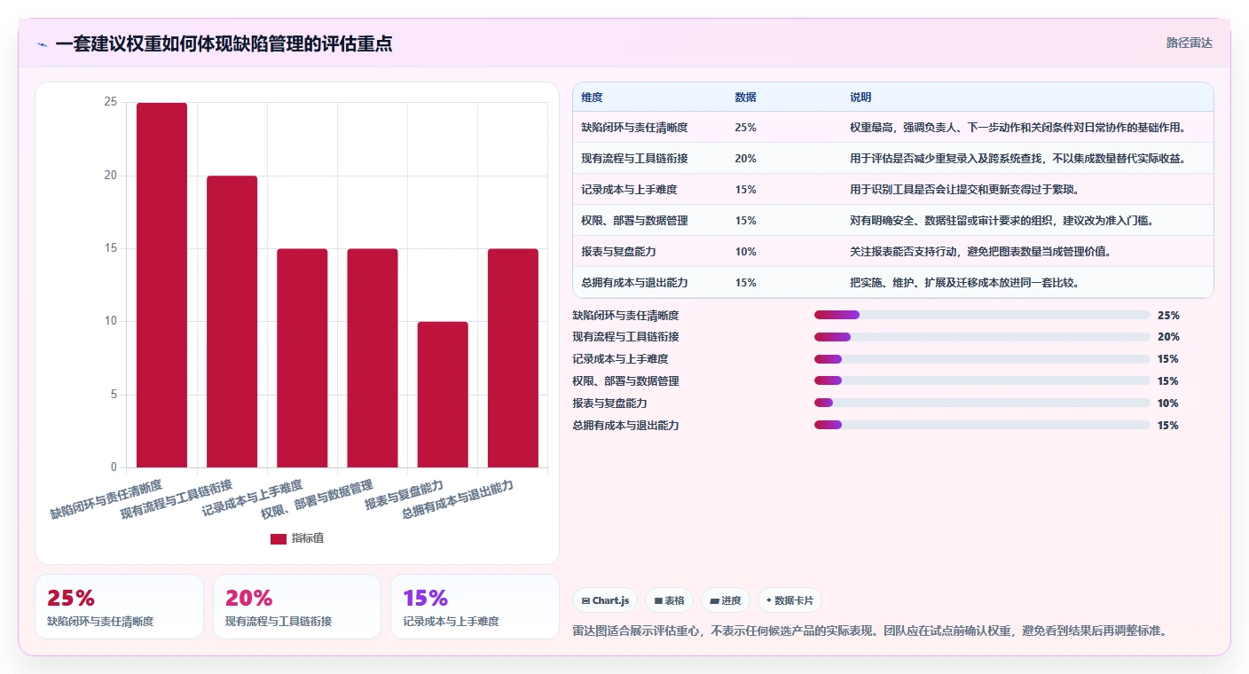Click the 总拥有成本与退出能力 progress bar
The height and width of the screenshot is (674, 1249).
[982, 426]
